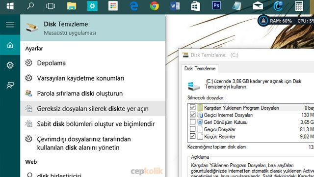Open settings gear in search sidebar
314x177 pixels.
[x=10, y=65]
